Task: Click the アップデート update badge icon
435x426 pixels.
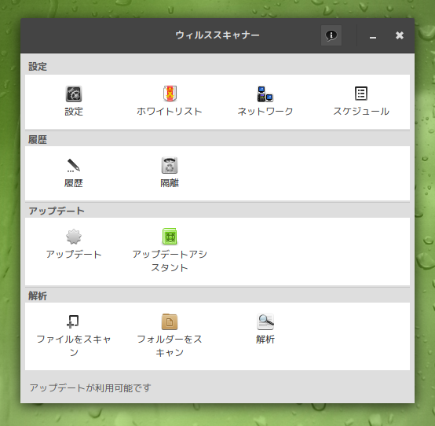Action: pos(74,237)
